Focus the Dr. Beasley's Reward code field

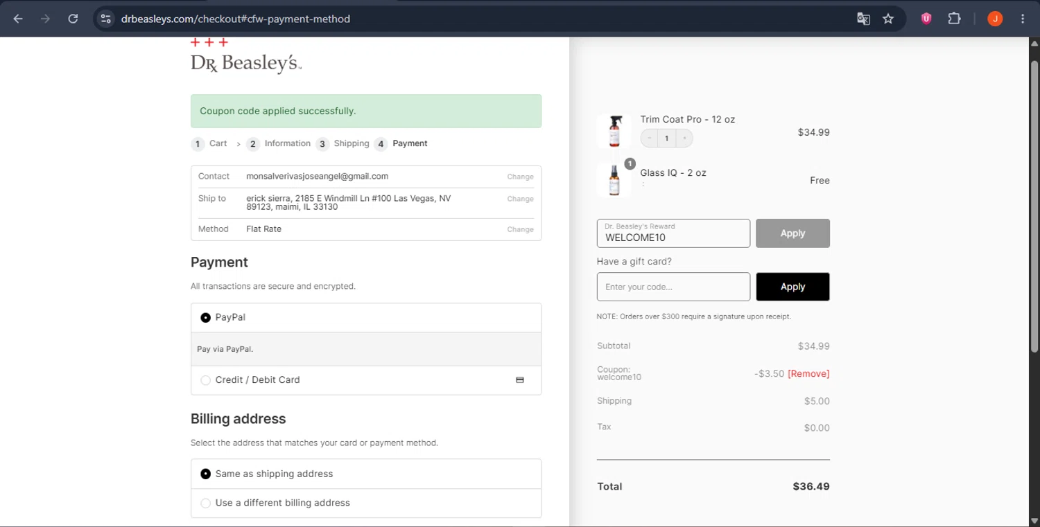click(x=673, y=233)
